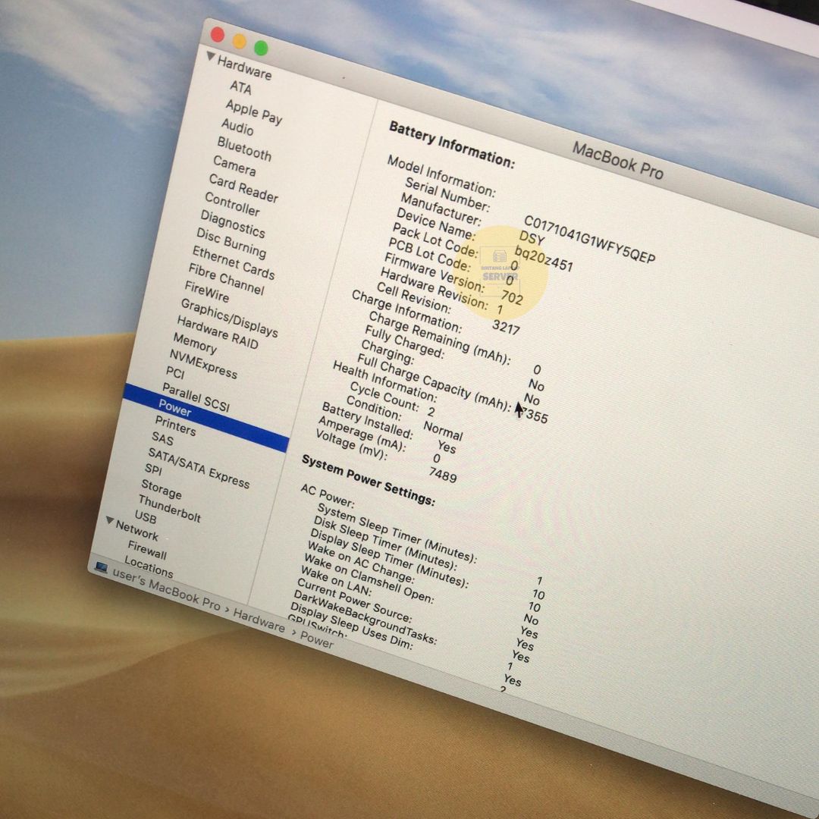Click the DarkWakeBackgroundTasks label
819x819 pixels.
click(366, 617)
